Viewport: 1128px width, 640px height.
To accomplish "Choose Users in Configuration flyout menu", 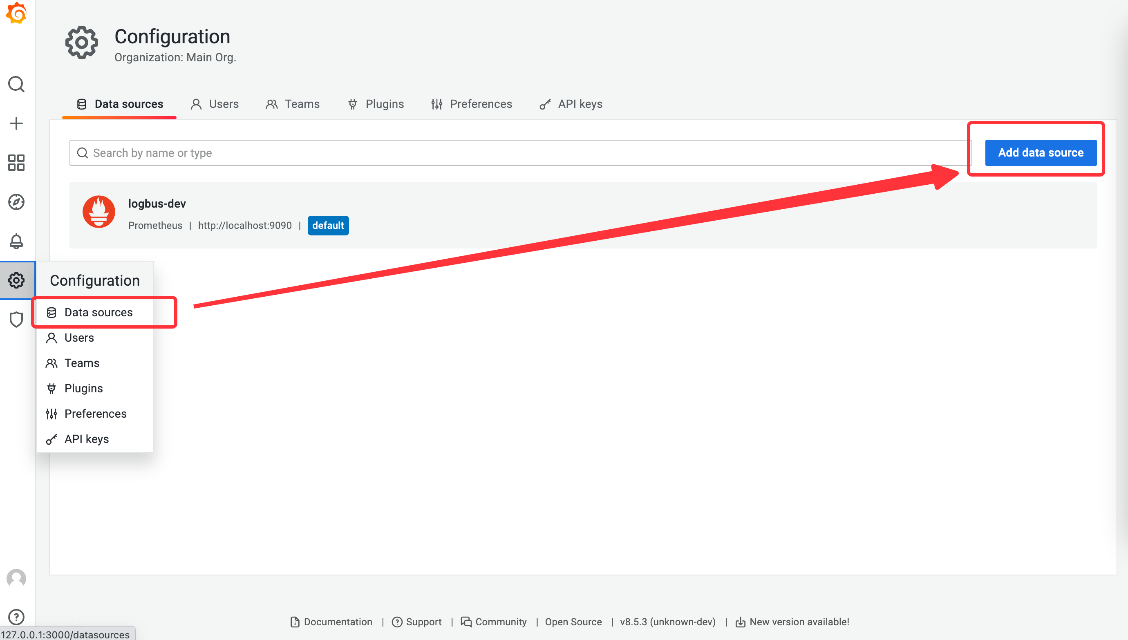I will point(95,338).
